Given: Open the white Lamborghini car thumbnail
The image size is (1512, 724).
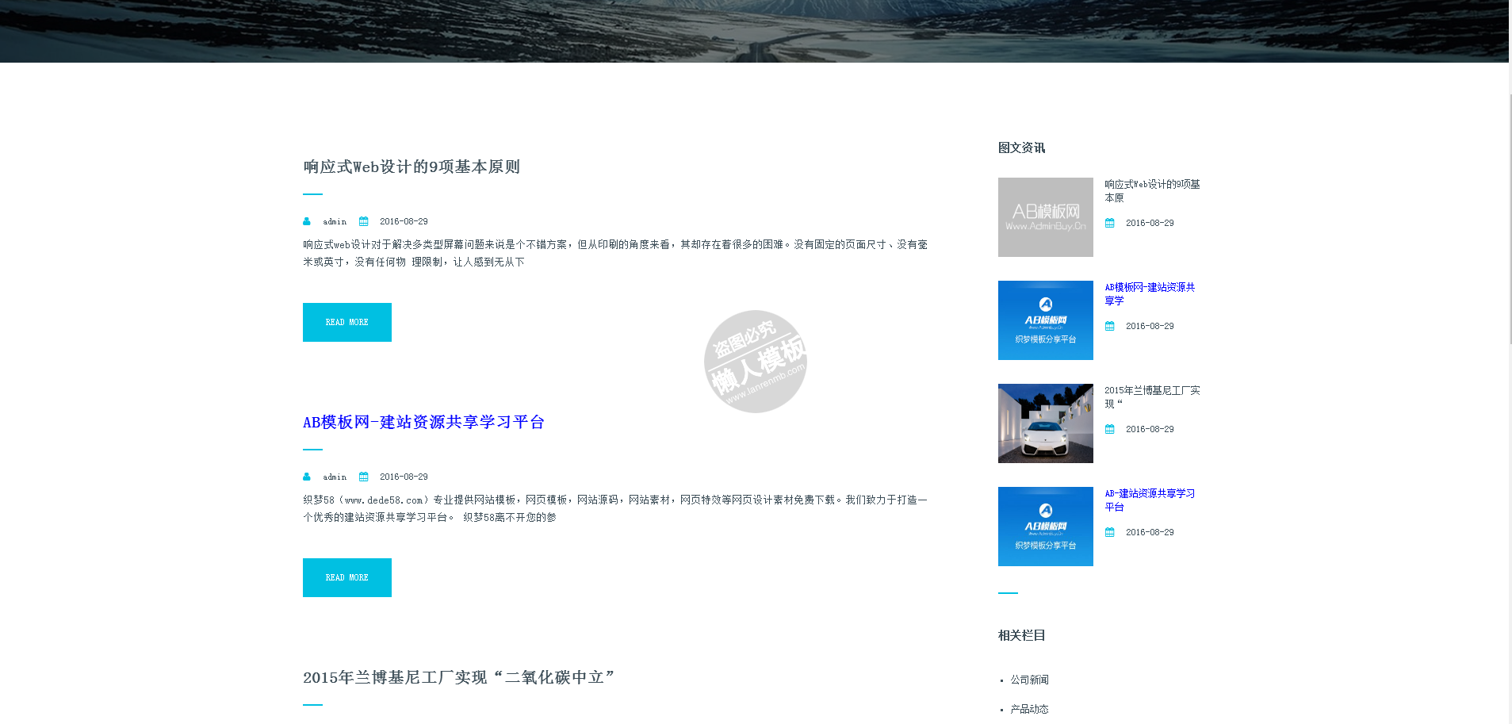Looking at the screenshot, I should pos(1045,423).
